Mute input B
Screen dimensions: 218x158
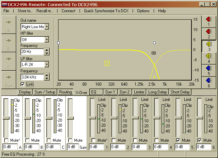tap(28, 140)
